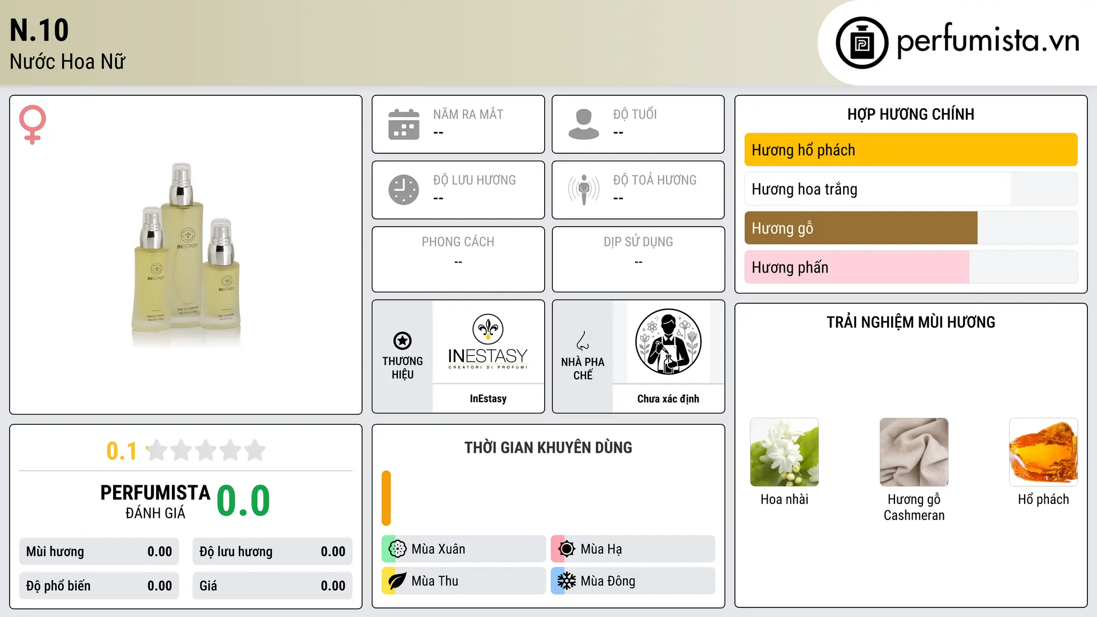Click the N.10 product title
Screen dimensions: 1097x617
[x=40, y=30]
